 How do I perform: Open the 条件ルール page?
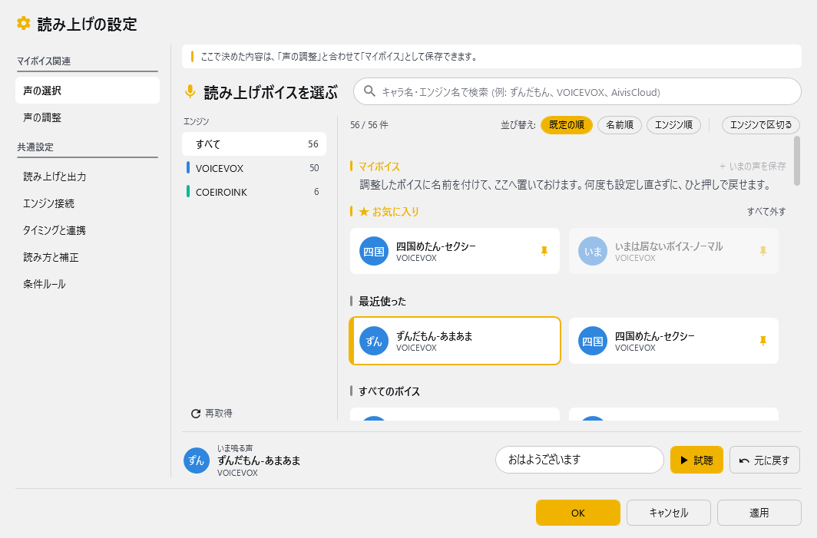(x=88, y=285)
